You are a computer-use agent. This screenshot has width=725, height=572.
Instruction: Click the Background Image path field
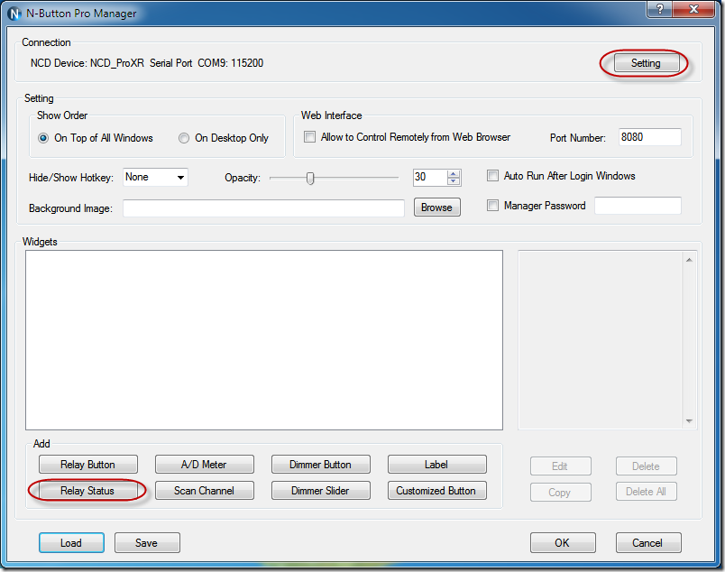click(x=263, y=208)
